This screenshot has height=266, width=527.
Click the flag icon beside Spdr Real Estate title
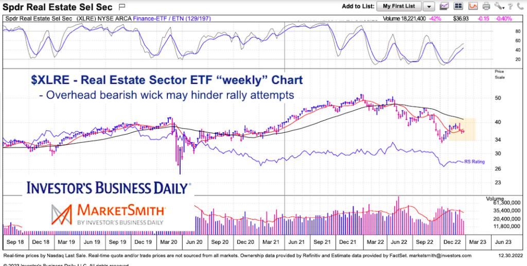pos(122,6)
